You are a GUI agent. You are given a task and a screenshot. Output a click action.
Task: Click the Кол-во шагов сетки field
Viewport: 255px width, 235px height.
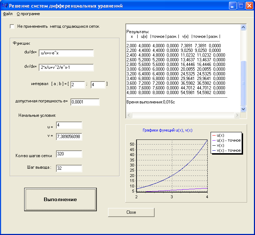click(69, 154)
